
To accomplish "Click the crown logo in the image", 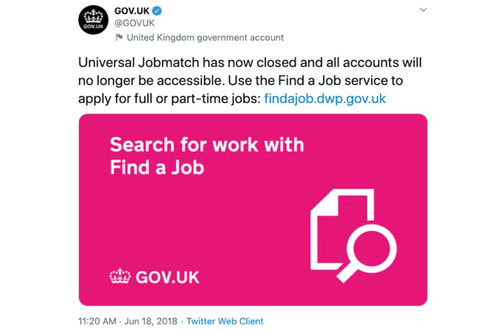I will 120,276.
